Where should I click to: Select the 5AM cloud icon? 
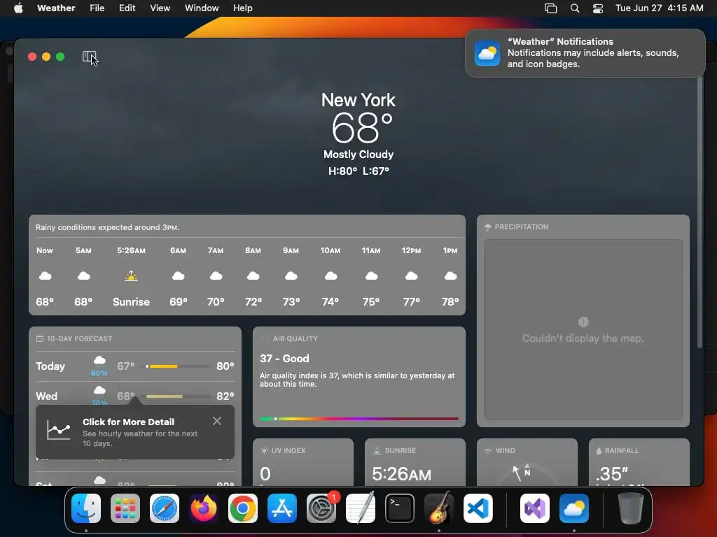(x=83, y=275)
